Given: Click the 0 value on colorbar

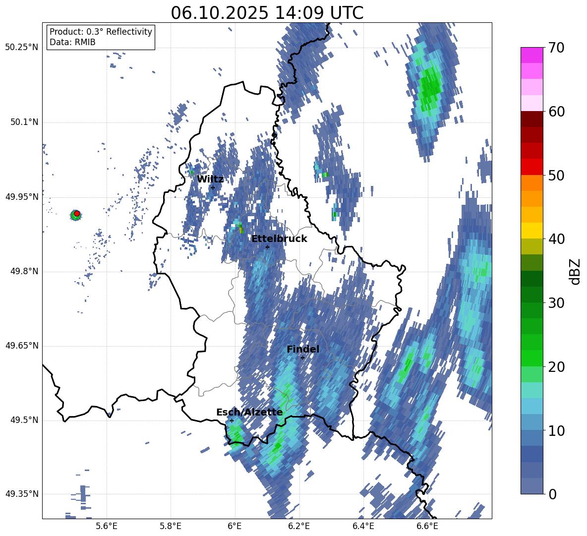Looking at the screenshot, I should [552, 494].
